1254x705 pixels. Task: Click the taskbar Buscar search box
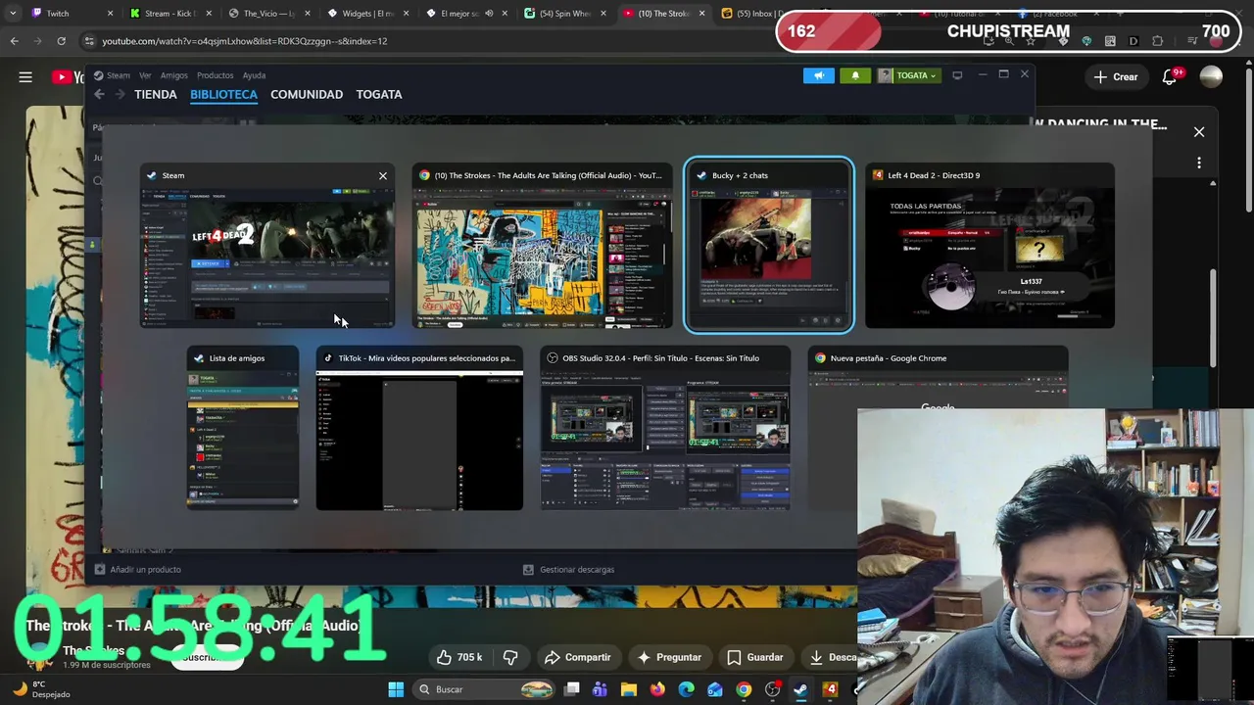coord(484,689)
